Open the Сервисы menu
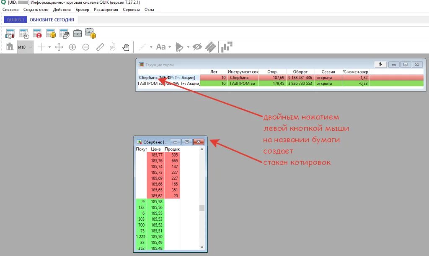 [x=131, y=10]
